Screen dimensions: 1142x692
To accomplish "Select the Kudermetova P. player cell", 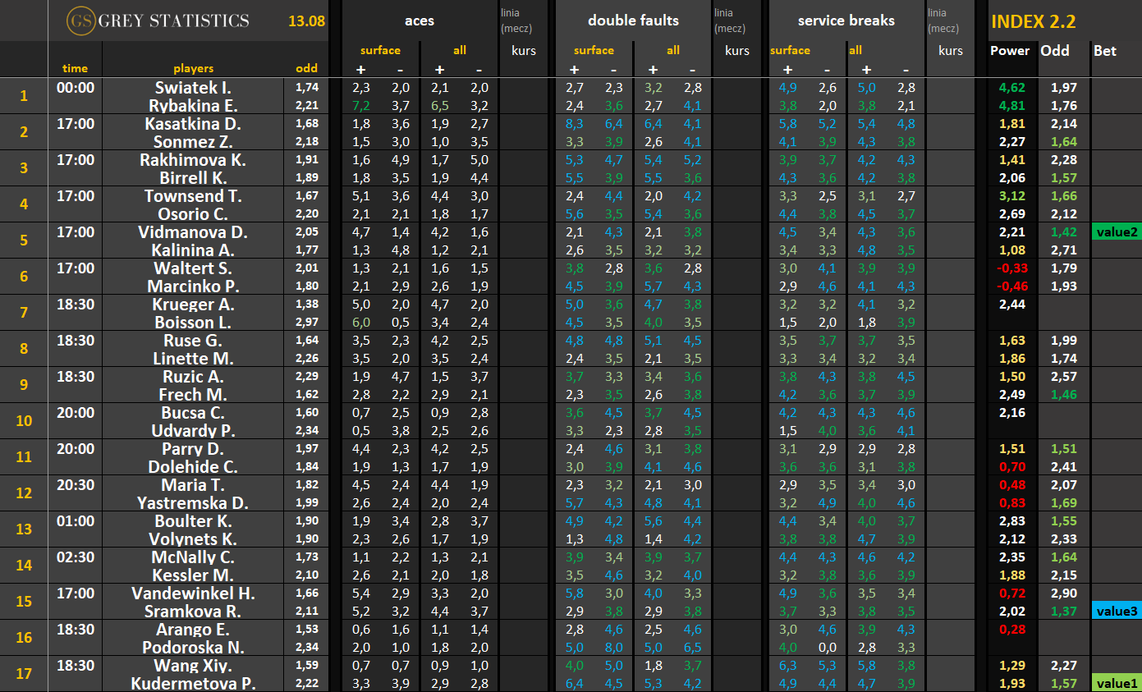I will pyautogui.click(x=193, y=683).
